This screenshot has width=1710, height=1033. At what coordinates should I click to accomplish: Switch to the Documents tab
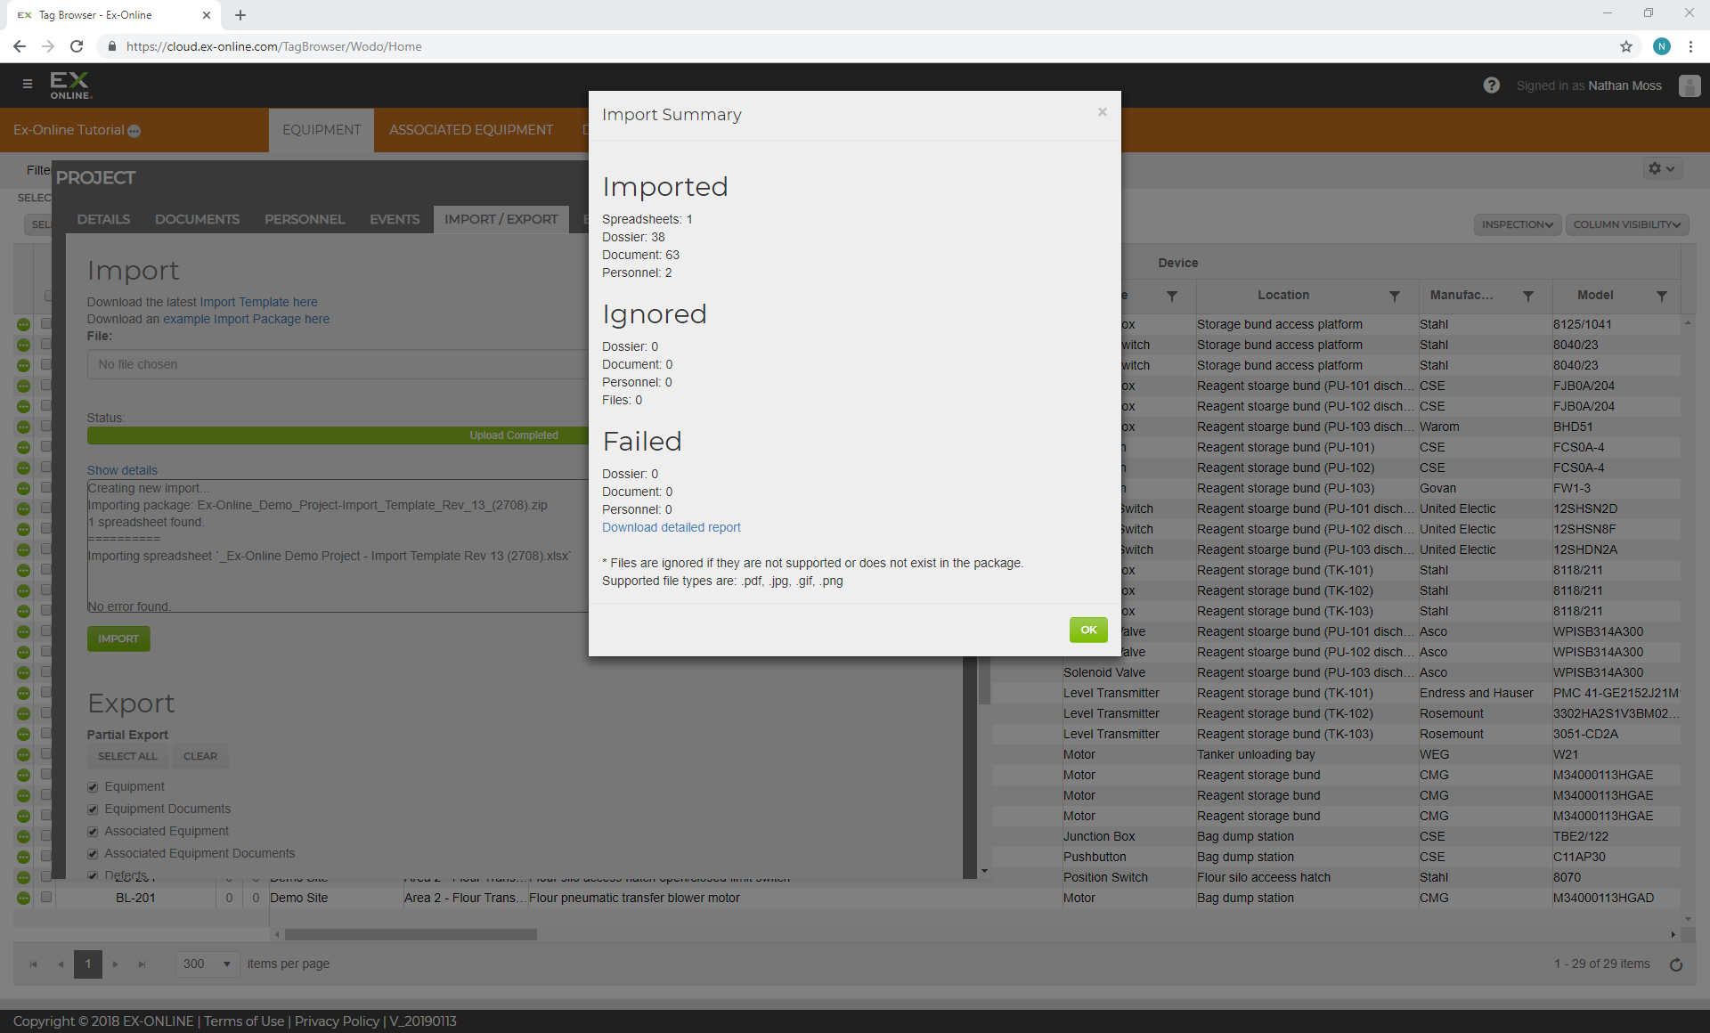tap(197, 219)
